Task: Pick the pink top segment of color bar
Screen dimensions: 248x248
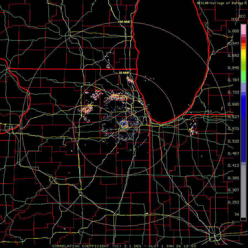Action: [243, 29]
